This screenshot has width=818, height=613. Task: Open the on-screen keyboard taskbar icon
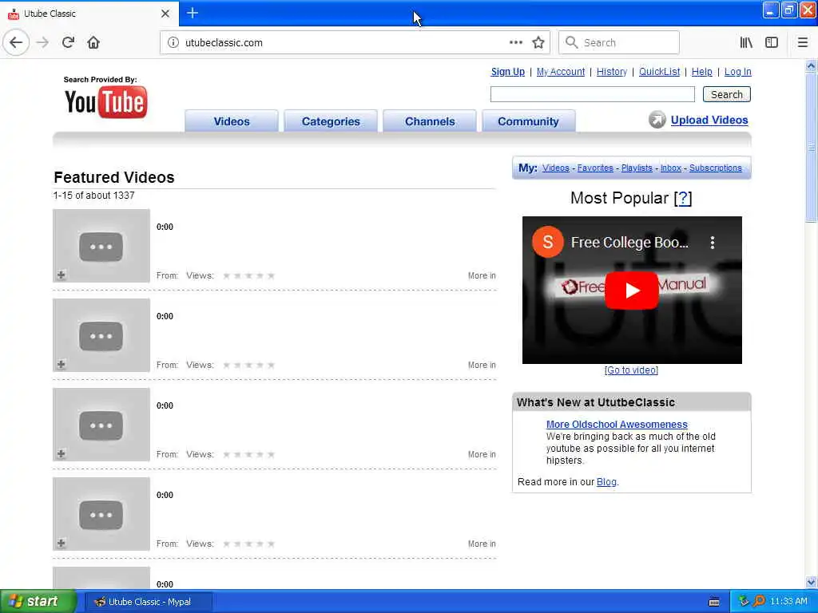[x=714, y=602]
